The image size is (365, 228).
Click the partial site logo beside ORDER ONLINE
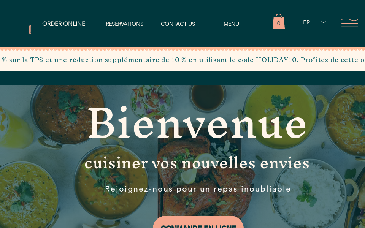tap(30, 29)
